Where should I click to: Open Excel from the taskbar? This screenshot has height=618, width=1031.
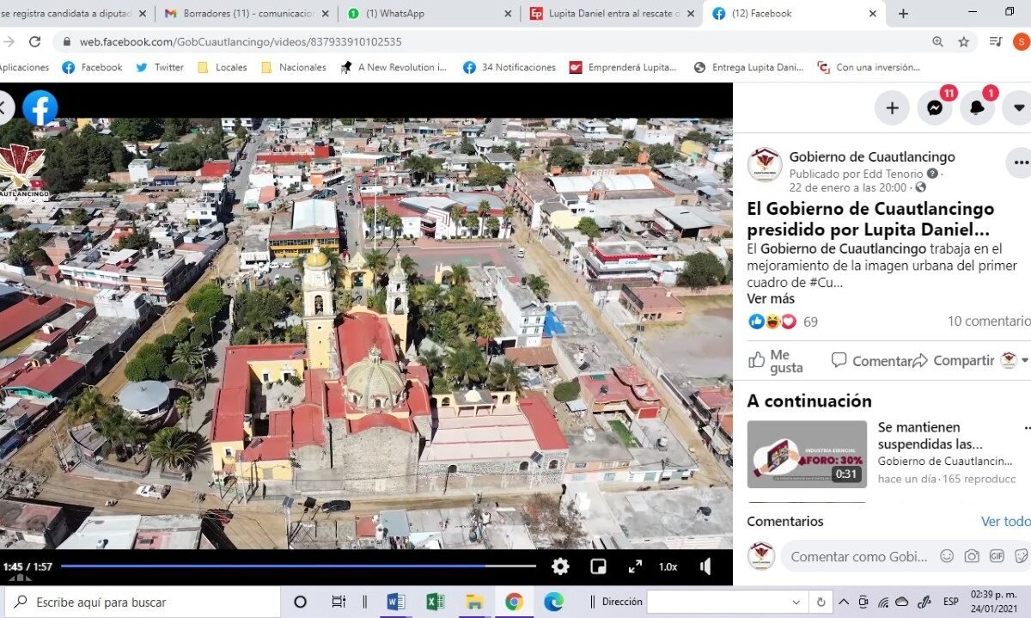436,602
